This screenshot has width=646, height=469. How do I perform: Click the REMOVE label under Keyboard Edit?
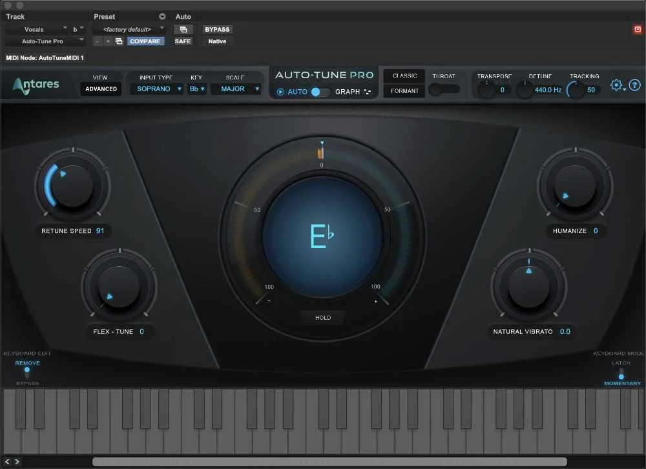(x=28, y=362)
